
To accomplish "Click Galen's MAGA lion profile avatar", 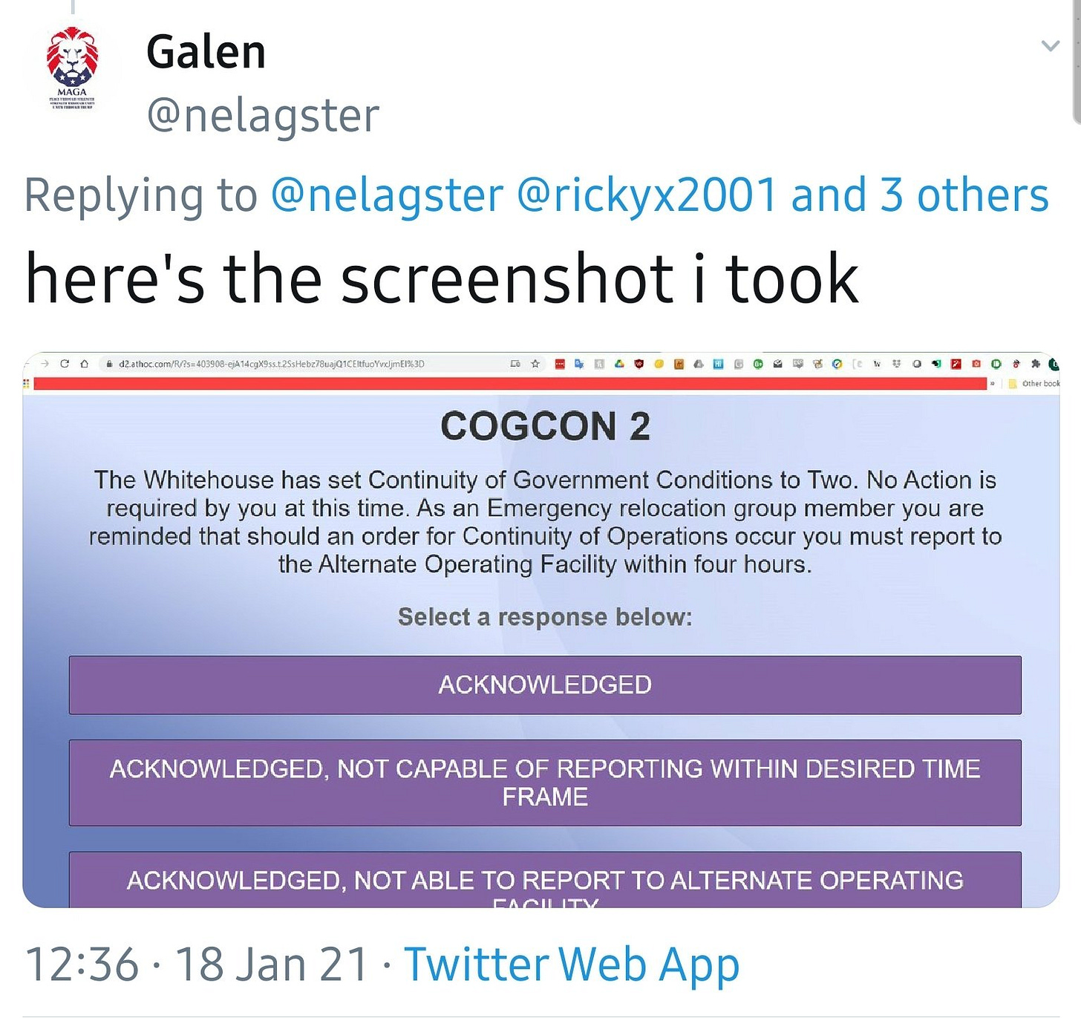I will tap(72, 68).
